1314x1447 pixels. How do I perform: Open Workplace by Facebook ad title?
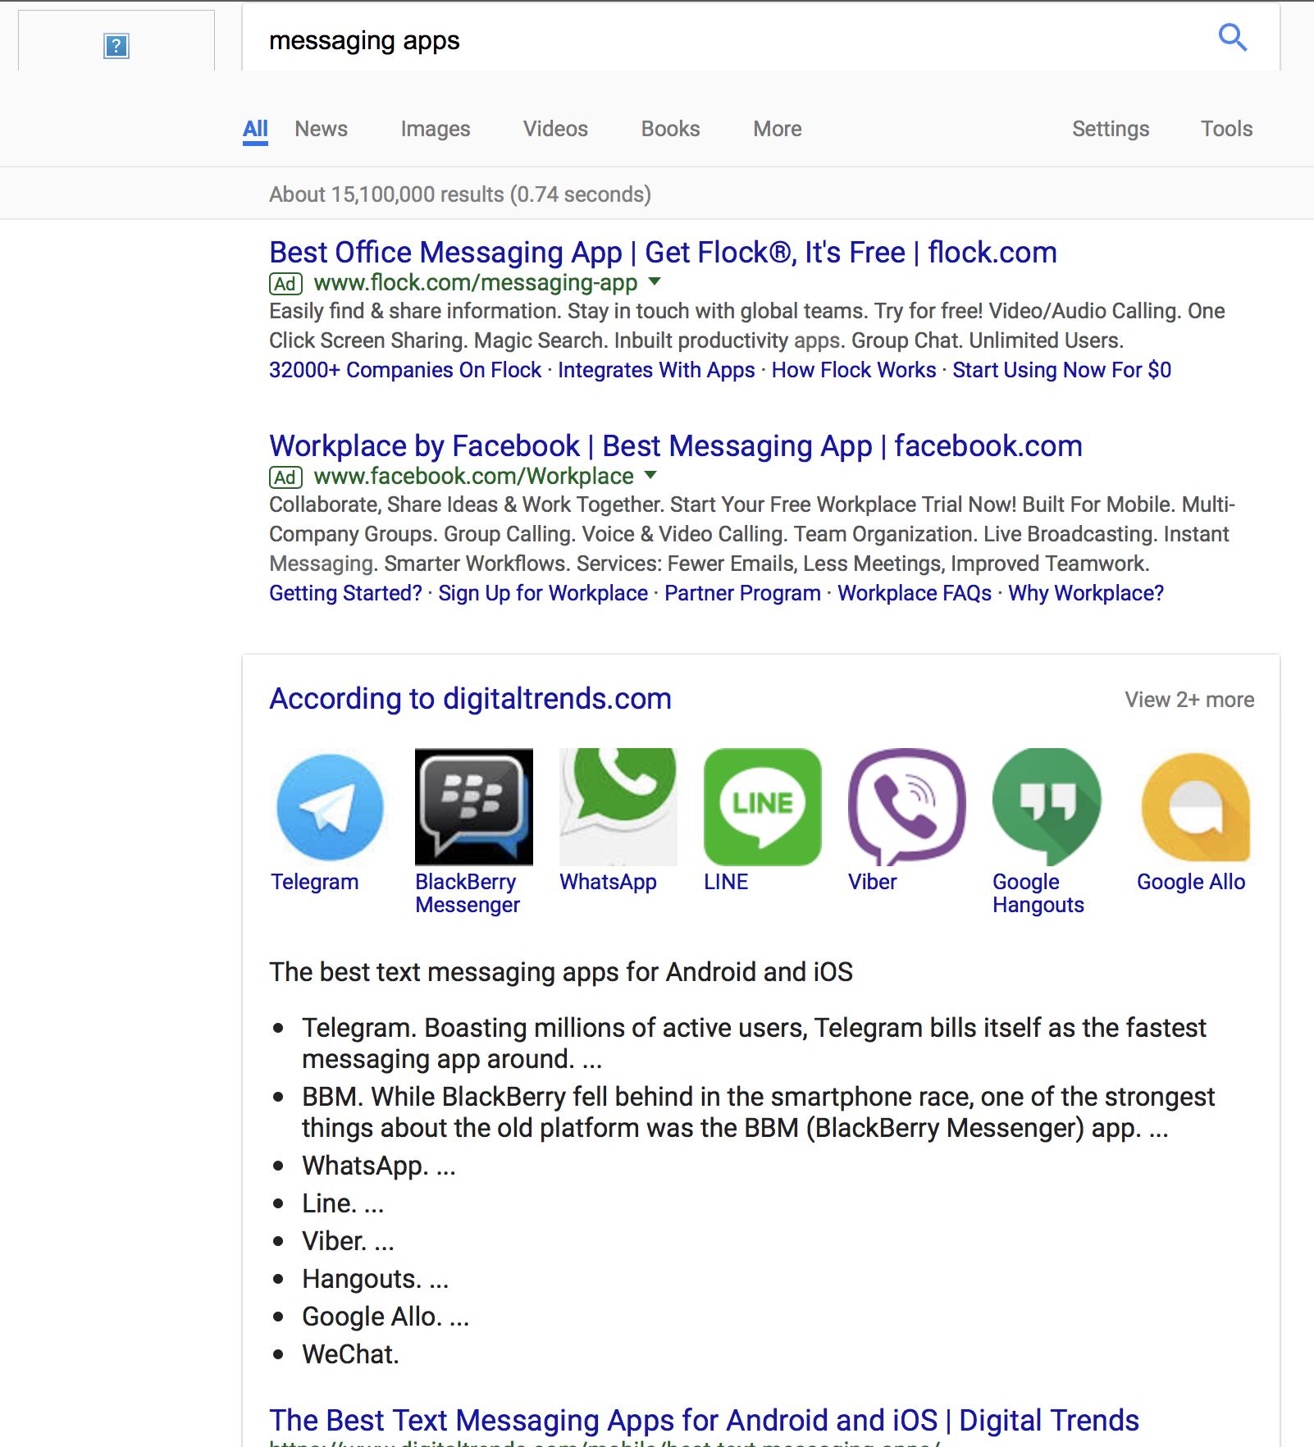click(x=676, y=446)
